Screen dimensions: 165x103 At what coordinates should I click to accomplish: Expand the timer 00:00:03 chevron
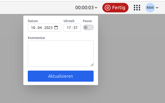click(96, 8)
